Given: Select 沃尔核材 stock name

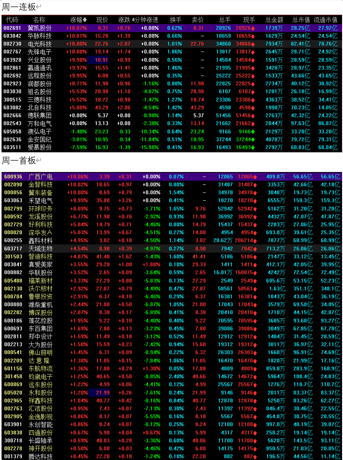Looking at the screenshot, I should (x=41, y=289).
